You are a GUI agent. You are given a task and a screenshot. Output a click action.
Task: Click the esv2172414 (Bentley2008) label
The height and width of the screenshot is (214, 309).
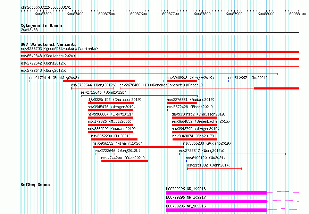[54, 78]
